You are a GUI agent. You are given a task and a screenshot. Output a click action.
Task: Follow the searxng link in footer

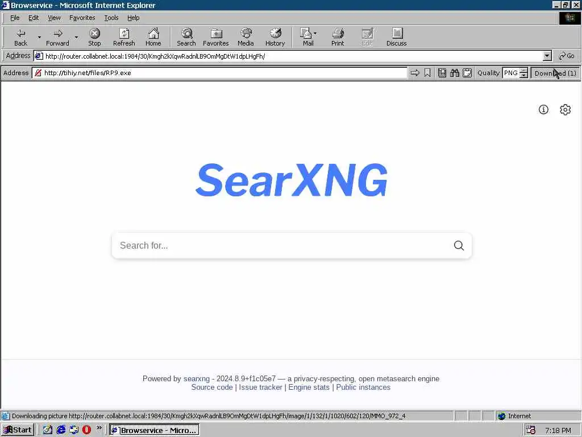(x=196, y=378)
